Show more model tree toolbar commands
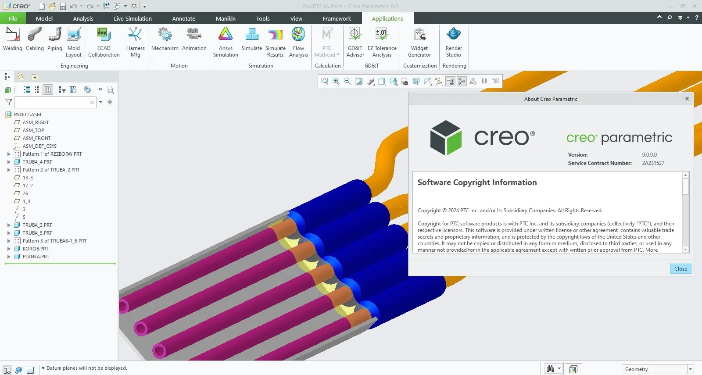Viewport: 702px width, 375px height. pos(100,89)
